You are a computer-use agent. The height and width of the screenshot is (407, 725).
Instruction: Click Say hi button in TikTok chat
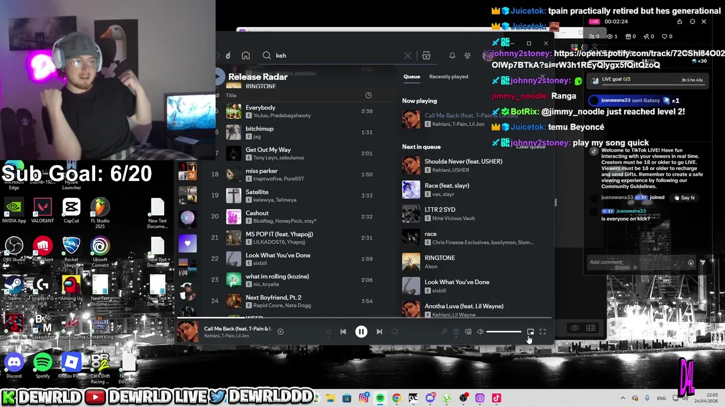(684, 198)
